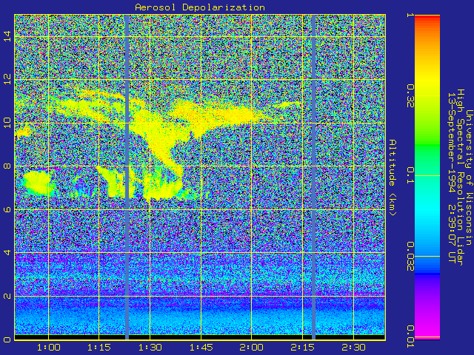The height and width of the screenshot is (355, 474).
Task: Click the small cirrus streak near 2:10 at 11 km
Action: pos(288,104)
